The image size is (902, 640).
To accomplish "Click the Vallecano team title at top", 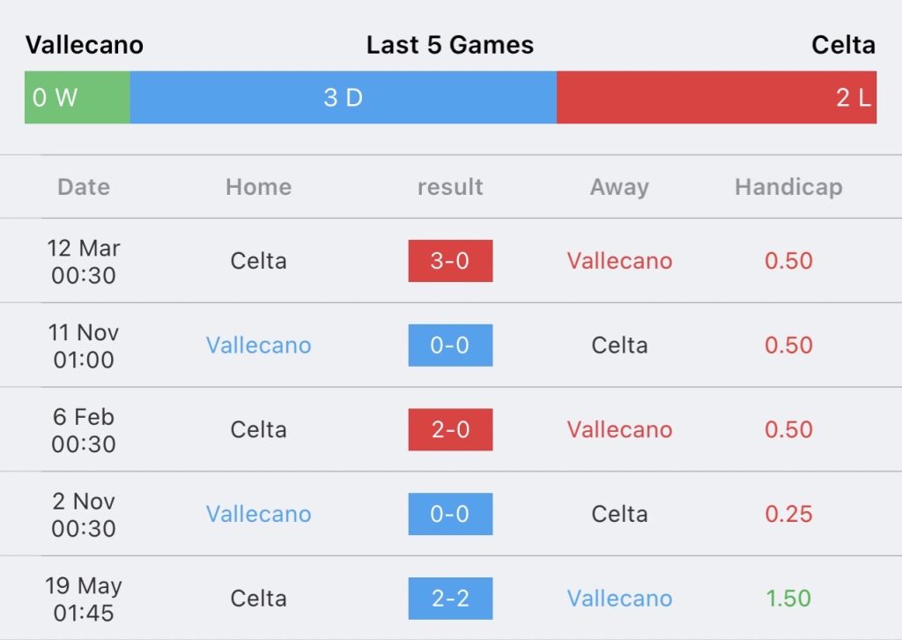I will click(x=85, y=45).
